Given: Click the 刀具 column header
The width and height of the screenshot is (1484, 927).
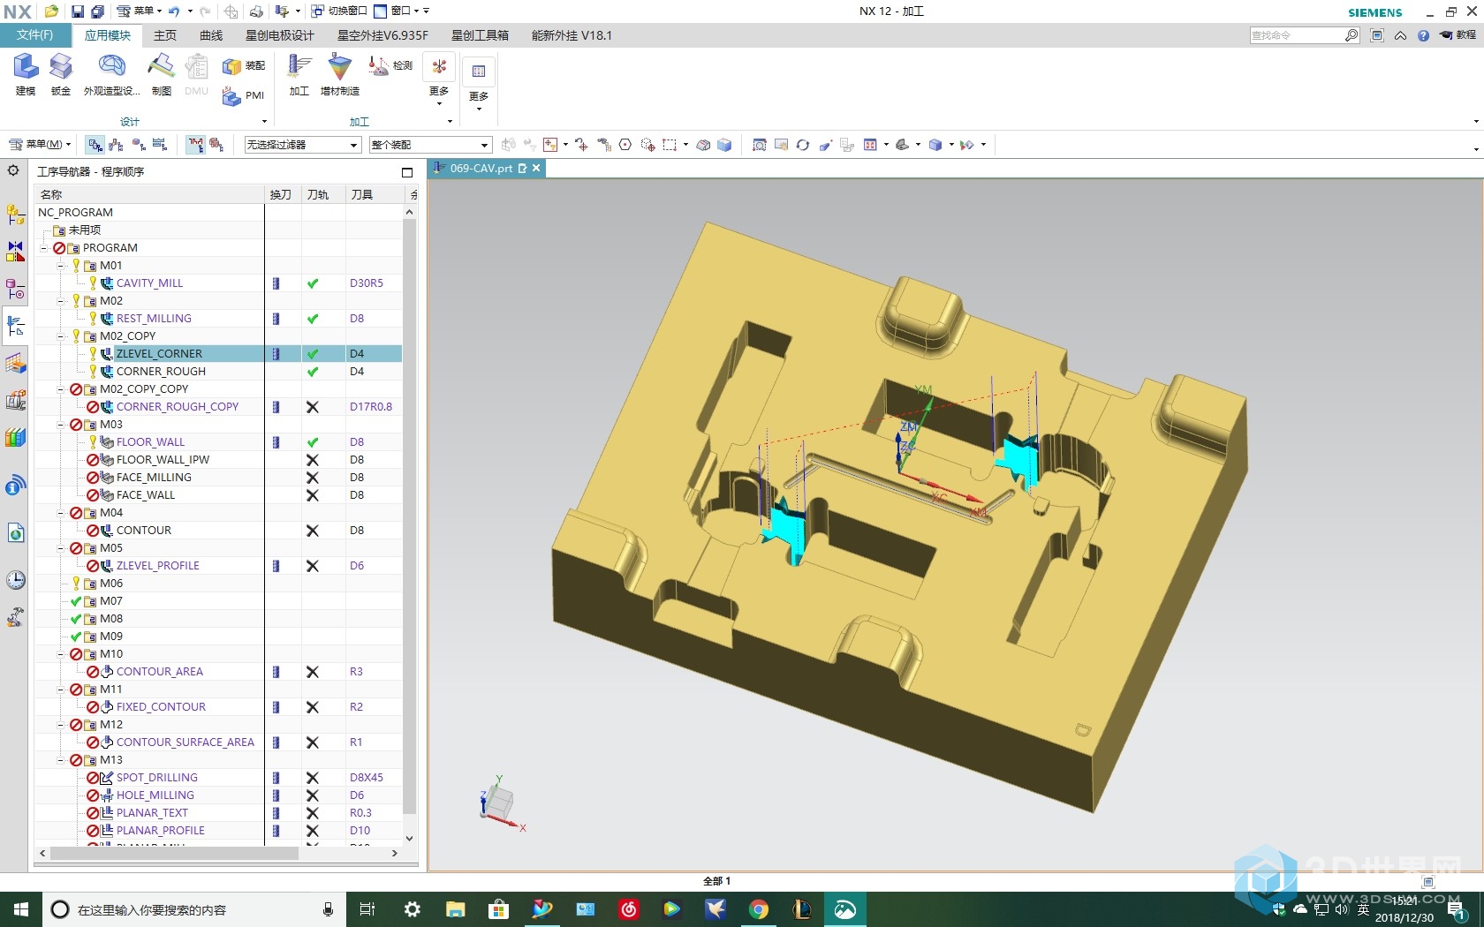Looking at the screenshot, I should click(362, 194).
